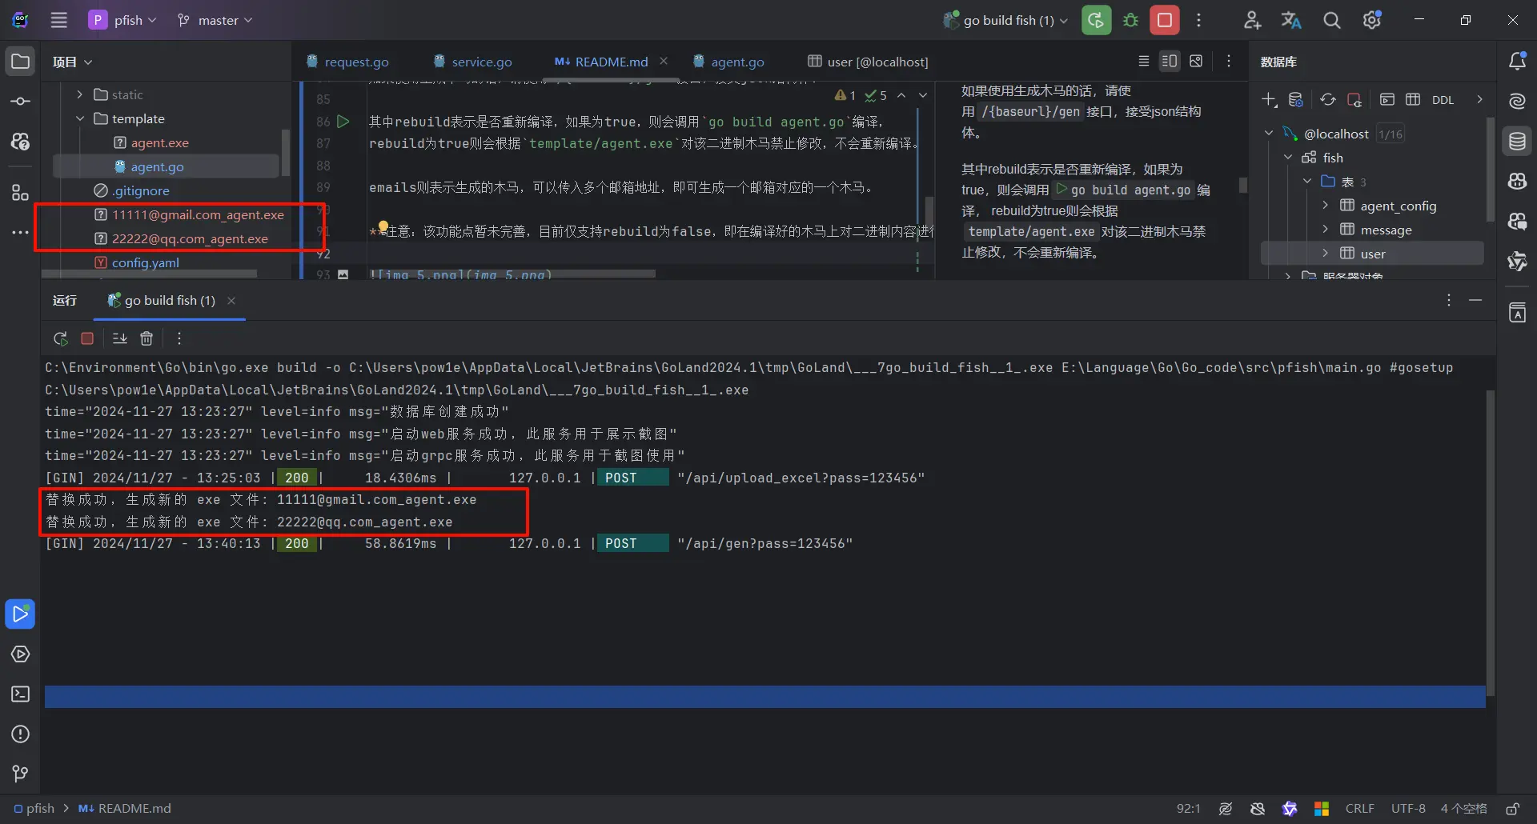Open the Commit tool window
Image resolution: width=1537 pixels, height=824 pixels.
20,102
